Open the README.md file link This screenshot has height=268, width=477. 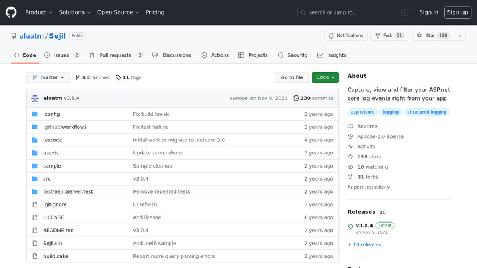coord(58,231)
